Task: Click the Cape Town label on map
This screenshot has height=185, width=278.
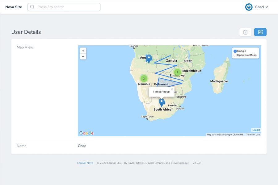Action: tap(147, 117)
